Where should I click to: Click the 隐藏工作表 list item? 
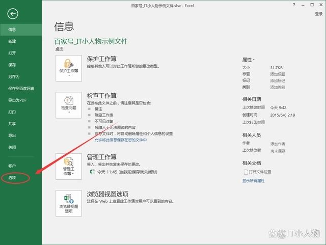pyautogui.click(x=104, y=115)
